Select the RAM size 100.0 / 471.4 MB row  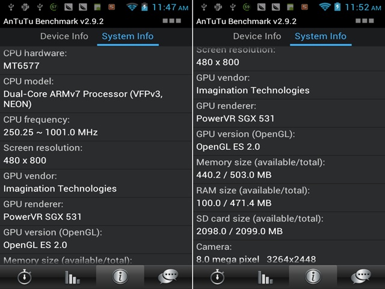click(289, 197)
